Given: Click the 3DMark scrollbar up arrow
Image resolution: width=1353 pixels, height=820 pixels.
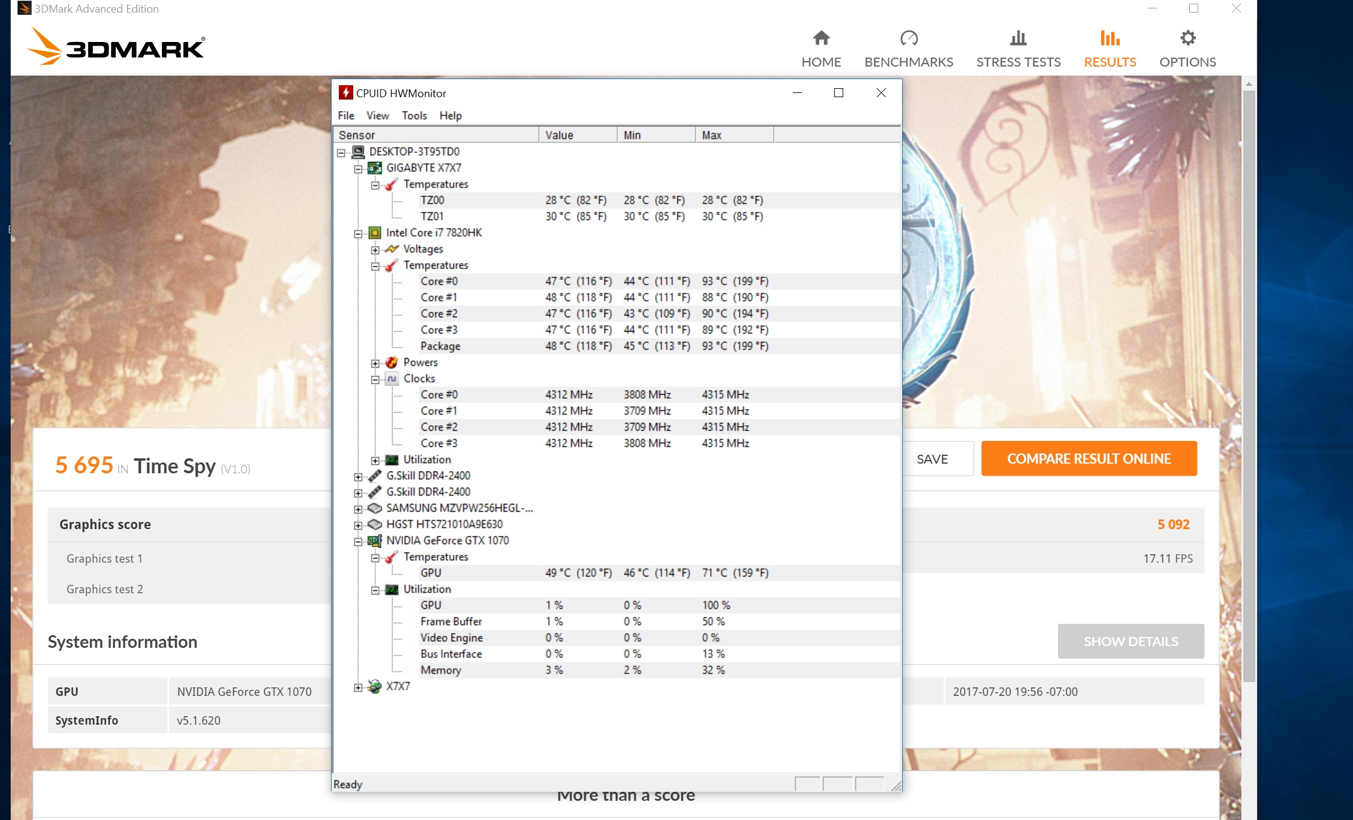Looking at the screenshot, I should point(1249,83).
